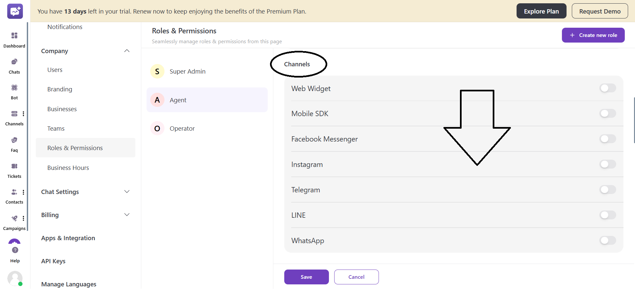635x289 pixels.
Task: Open the Bot icon in sidebar
Action: 14,87
